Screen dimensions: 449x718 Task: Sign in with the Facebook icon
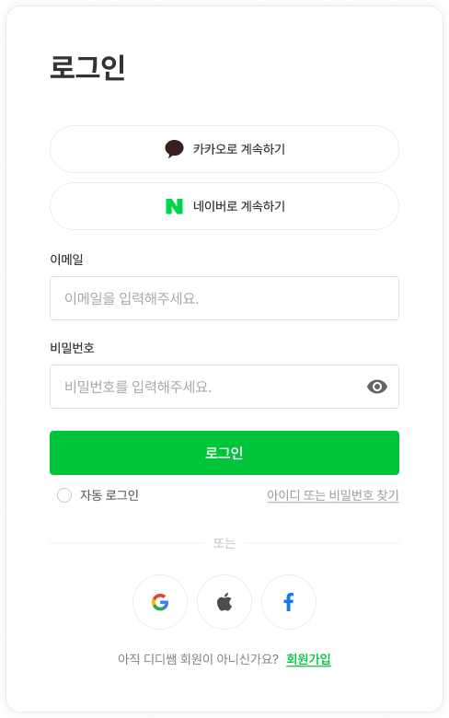[x=289, y=602]
